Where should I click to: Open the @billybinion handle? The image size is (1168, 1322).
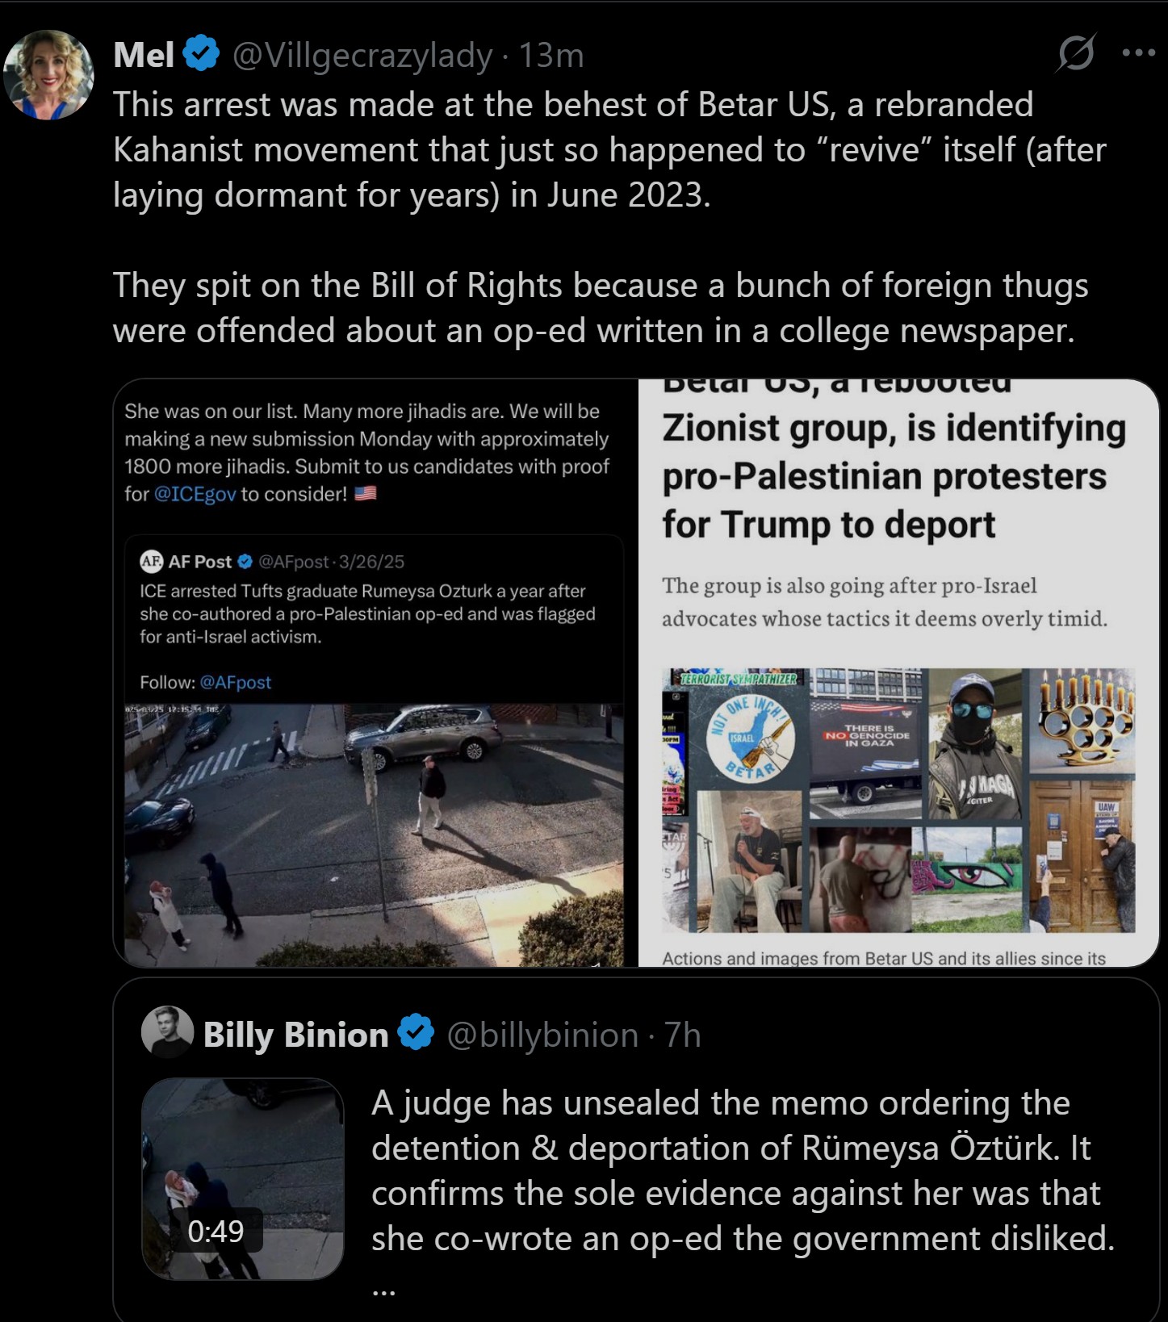(542, 1035)
